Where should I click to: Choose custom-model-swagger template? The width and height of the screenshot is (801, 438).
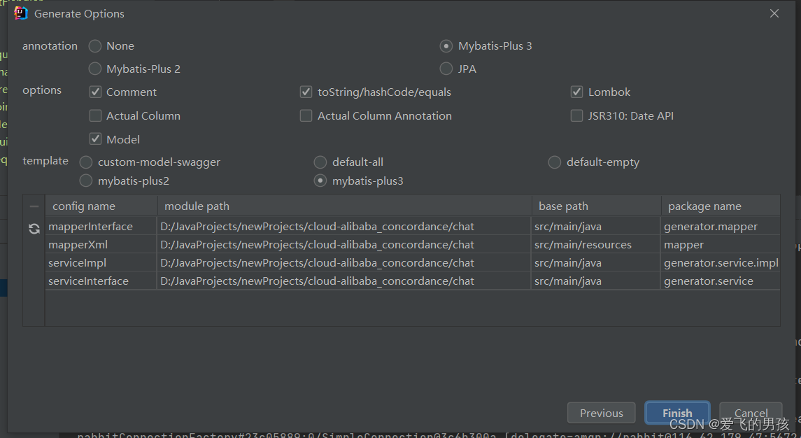tap(85, 162)
